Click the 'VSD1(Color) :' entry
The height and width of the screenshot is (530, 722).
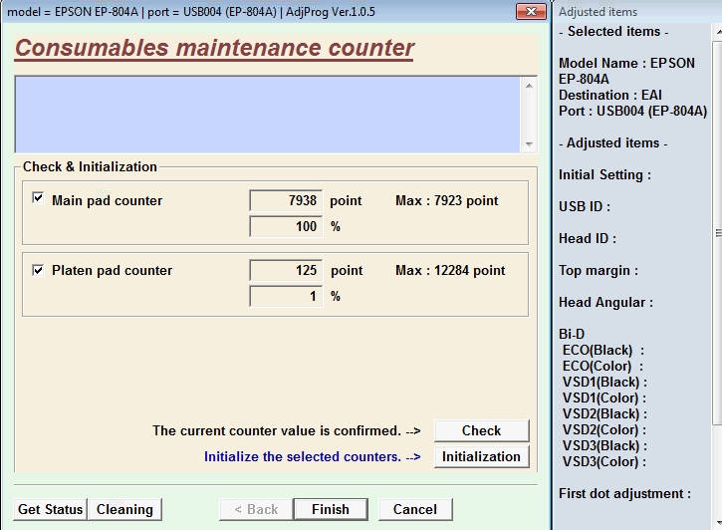coord(604,397)
